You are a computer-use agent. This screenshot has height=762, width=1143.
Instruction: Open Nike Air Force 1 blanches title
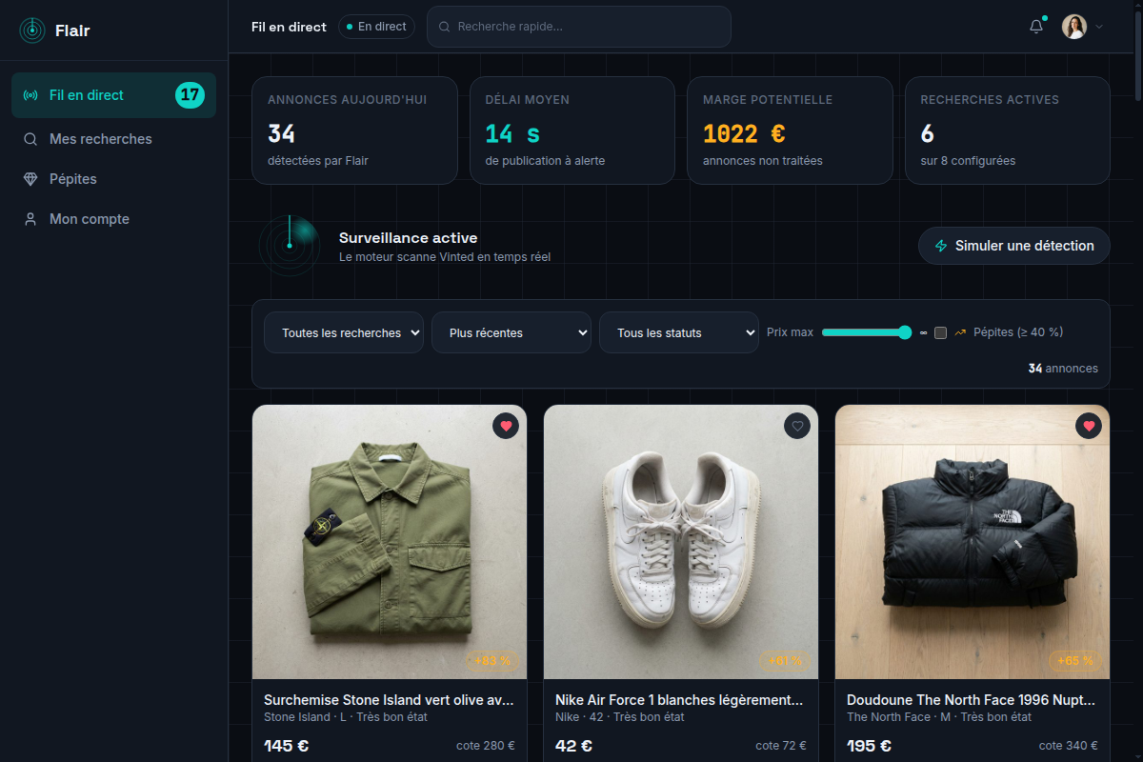[x=681, y=700]
